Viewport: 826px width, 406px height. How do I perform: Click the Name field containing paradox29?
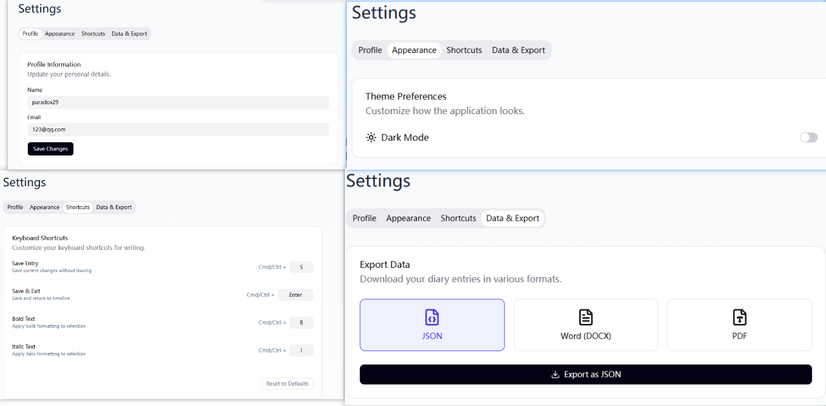pos(178,102)
